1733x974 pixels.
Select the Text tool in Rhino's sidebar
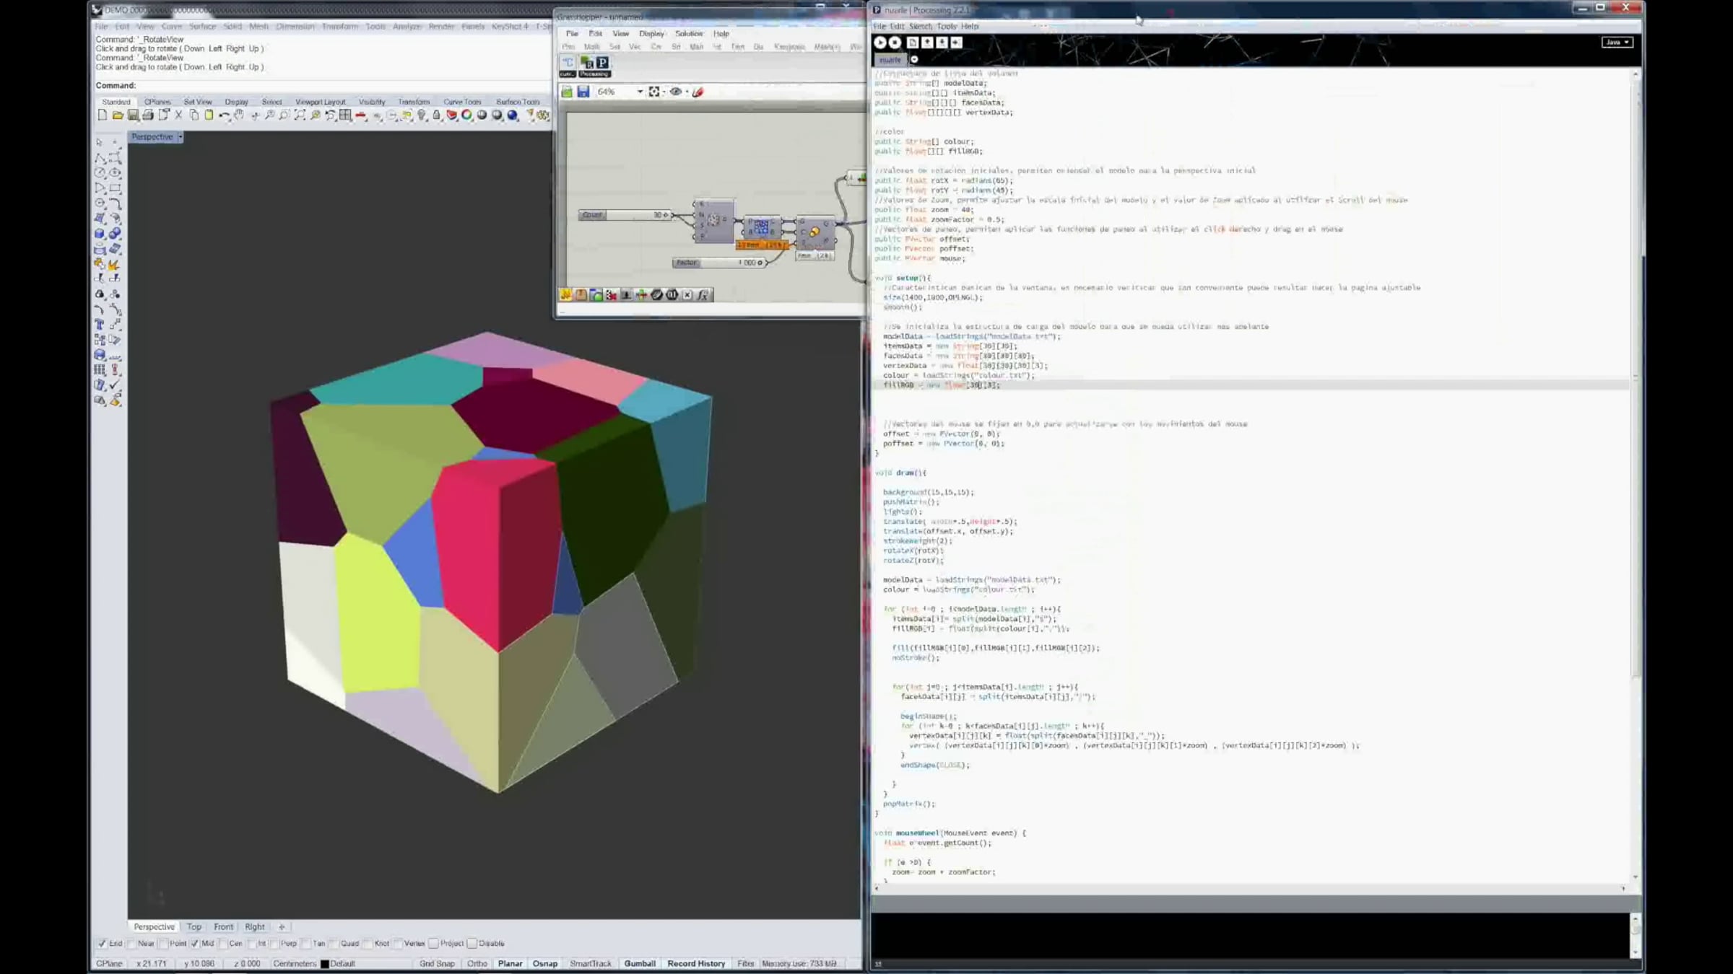click(100, 325)
